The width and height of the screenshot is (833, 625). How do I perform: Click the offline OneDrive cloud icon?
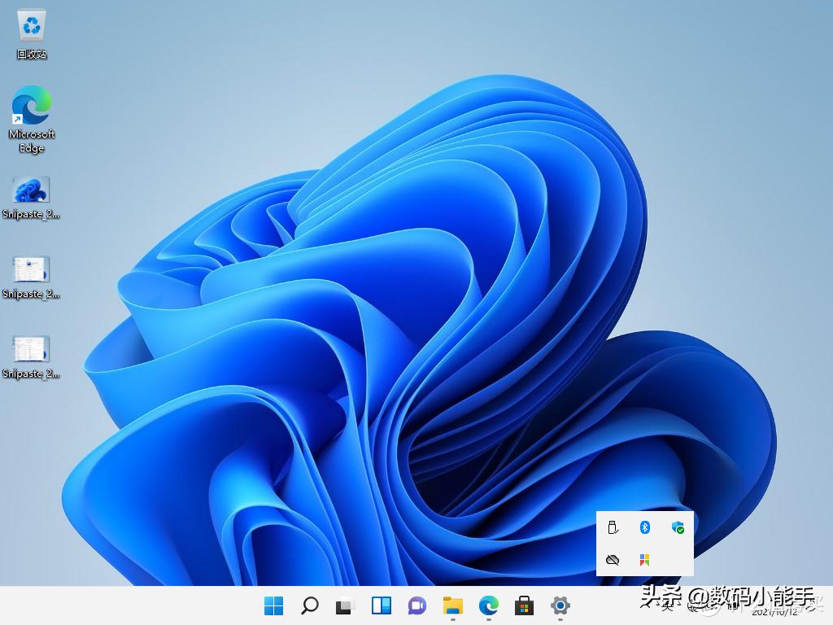point(613,560)
